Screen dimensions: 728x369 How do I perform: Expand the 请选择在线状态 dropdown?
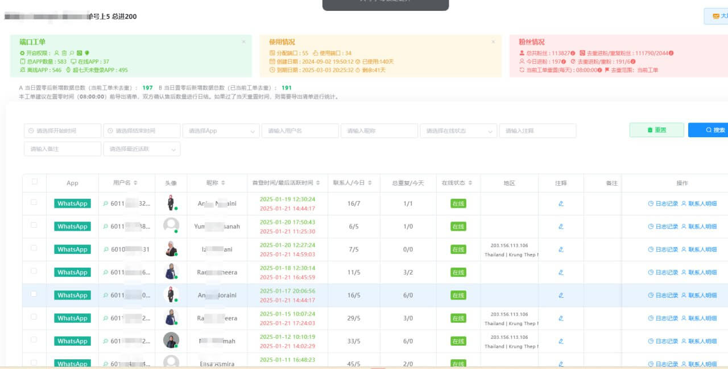tap(458, 131)
